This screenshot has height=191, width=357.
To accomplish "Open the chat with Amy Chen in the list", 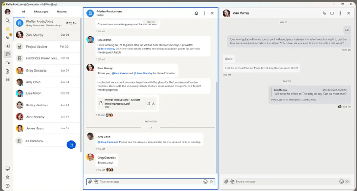I will coord(47,82).
